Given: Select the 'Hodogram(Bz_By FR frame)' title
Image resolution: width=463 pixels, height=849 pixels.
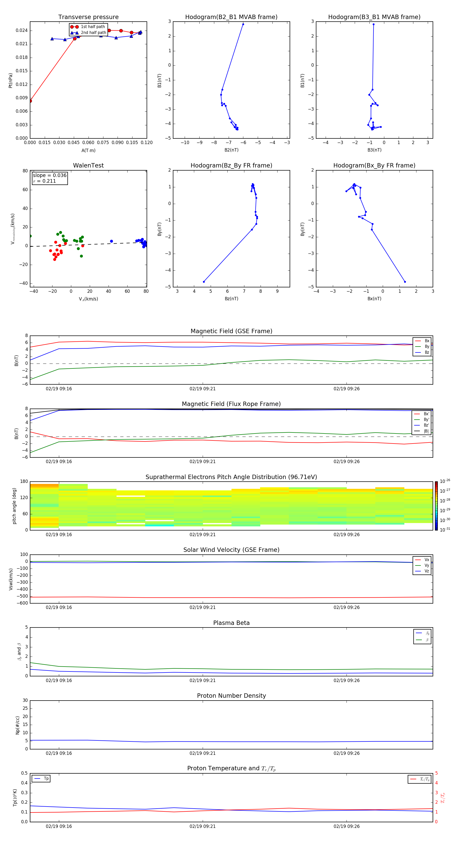Looking at the screenshot, I should [231, 165].
